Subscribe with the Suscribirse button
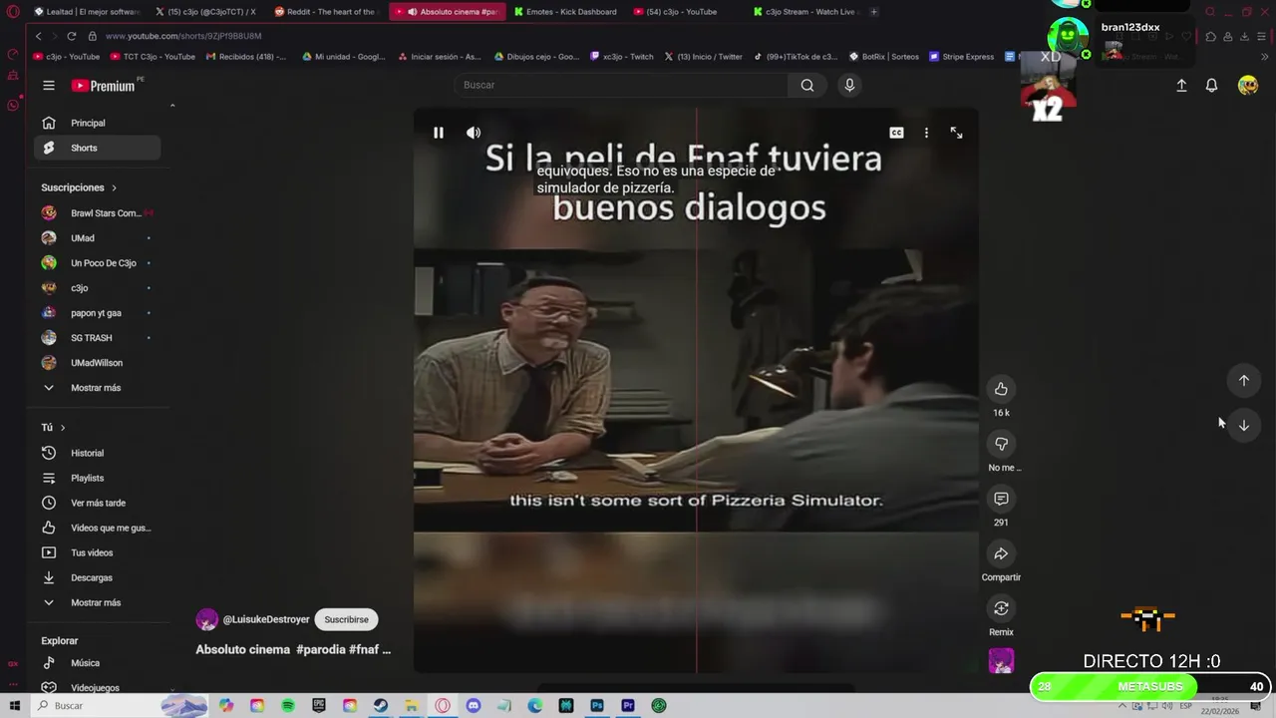The image size is (1276, 718). tap(346, 619)
